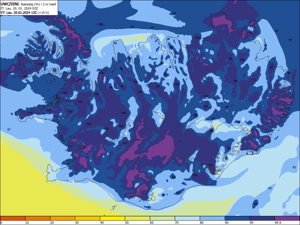Image resolution: width=300 pixels, height=225 pixels.
Task: Click the 'UWC/DINI: Rakastig (%) í 2 m hæð' title
Action: pyautogui.click(x=28, y=4)
